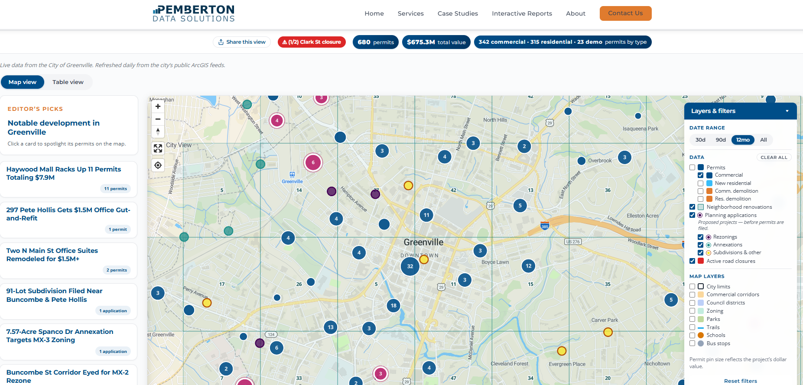Show the Zoning map layer
The height and width of the screenshot is (385, 803).
692,311
